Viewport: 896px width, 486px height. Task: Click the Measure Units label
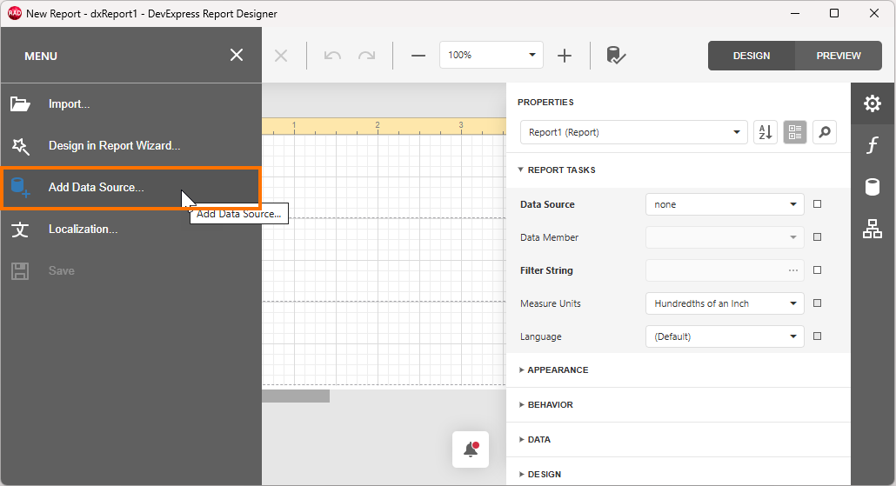(551, 303)
